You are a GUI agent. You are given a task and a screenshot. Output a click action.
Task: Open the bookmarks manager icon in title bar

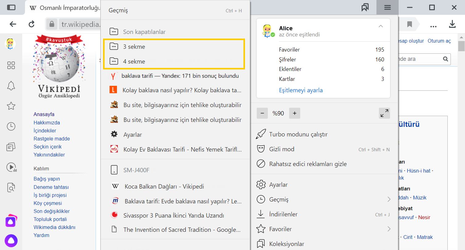tap(365, 7)
